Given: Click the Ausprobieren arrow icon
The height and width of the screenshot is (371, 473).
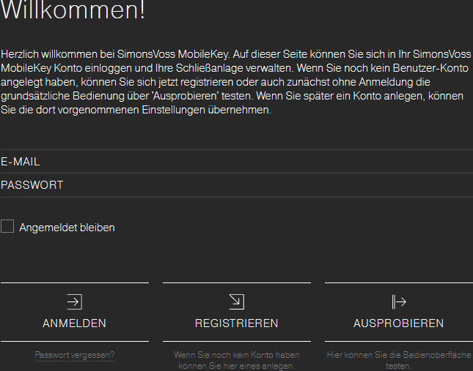Looking at the screenshot, I should (x=398, y=301).
